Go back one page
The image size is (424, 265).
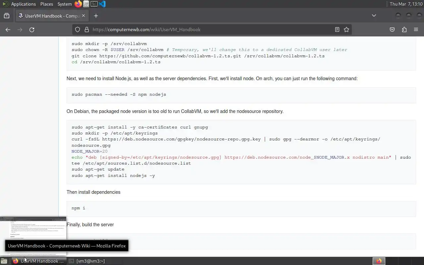pyautogui.click(x=8, y=29)
